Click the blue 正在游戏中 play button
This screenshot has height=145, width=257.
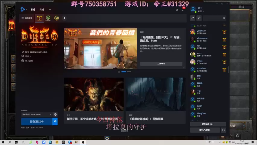pos(37,121)
